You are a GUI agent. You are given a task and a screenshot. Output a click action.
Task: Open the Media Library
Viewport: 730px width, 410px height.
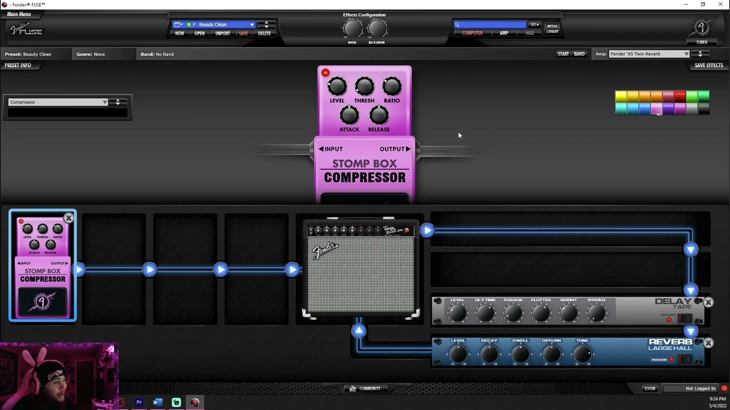pos(552,28)
